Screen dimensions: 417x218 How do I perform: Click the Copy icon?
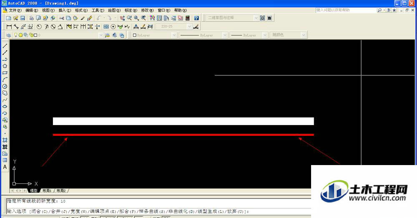click(68, 18)
